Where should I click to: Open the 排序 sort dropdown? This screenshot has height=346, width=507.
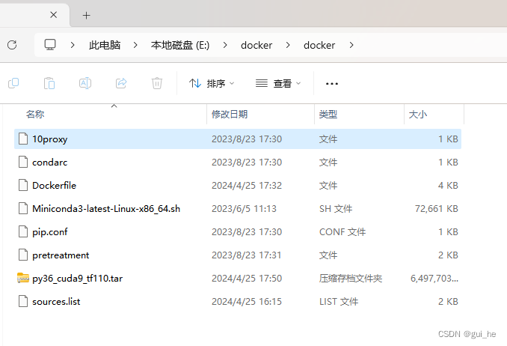tap(212, 84)
